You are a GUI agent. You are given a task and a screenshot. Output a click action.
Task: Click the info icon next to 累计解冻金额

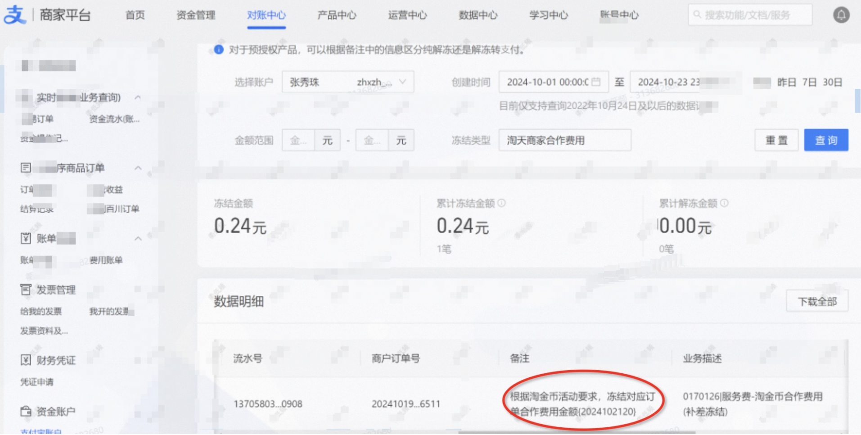(724, 203)
